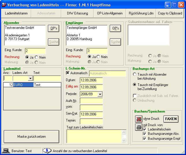The width and height of the screenshot is (186, 155).
Task: Open the Ladem.-Art dropdown
Action: coord(30,79)
